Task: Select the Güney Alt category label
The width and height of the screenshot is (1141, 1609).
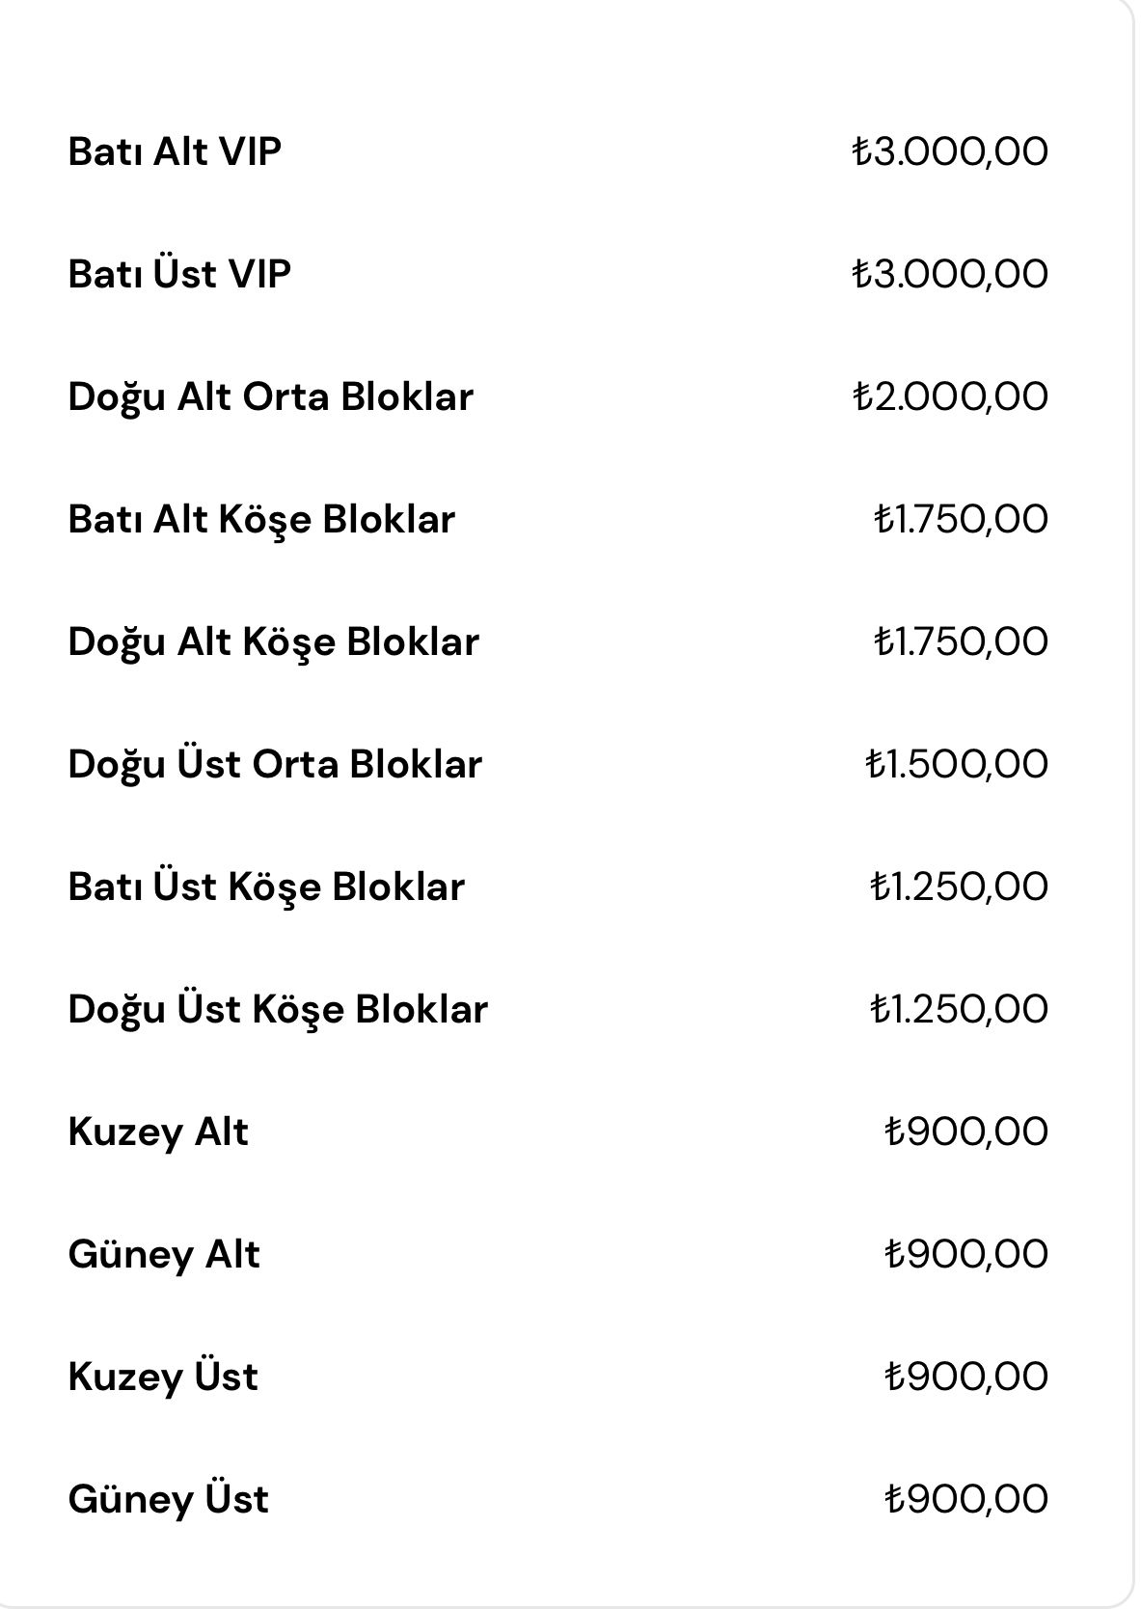Action: 164,1255
